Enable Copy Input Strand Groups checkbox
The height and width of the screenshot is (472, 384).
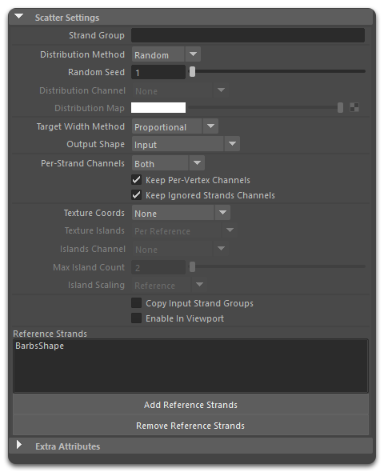coord(136,303)
